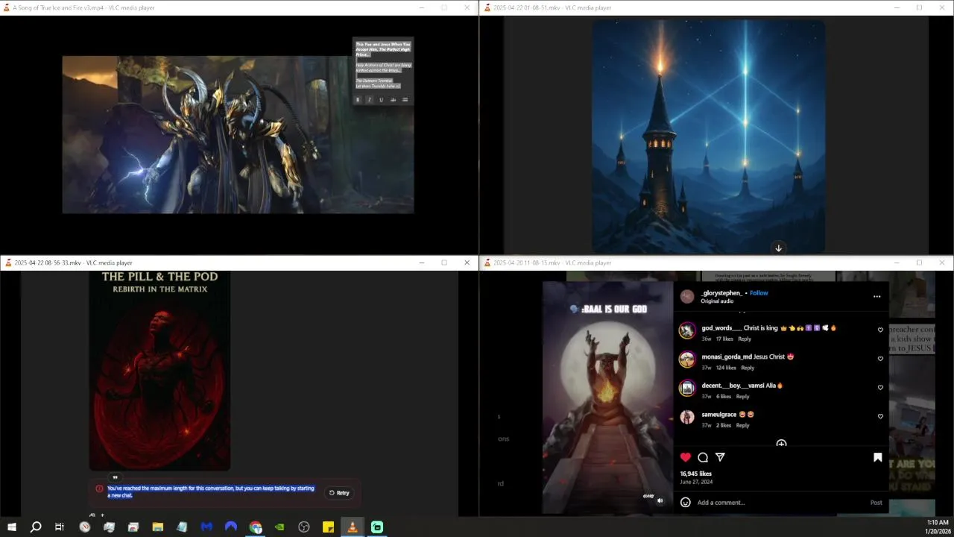
Task: Like the decent.__boy.__vamsi comment
Action: (880, 388)
